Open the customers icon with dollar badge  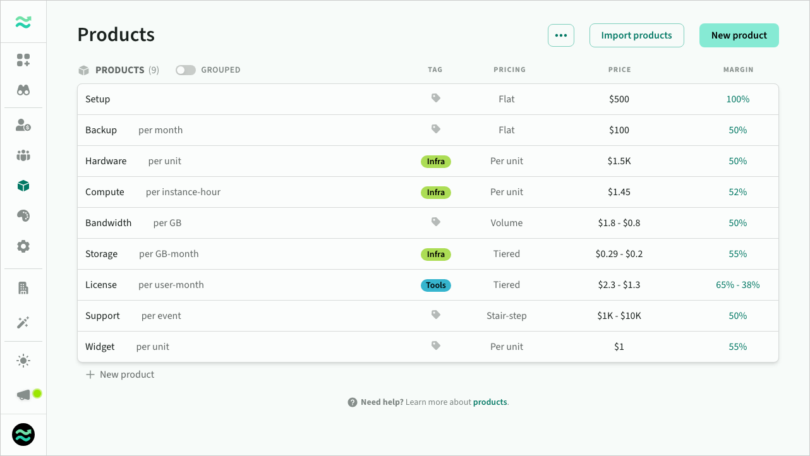point(23,125)
